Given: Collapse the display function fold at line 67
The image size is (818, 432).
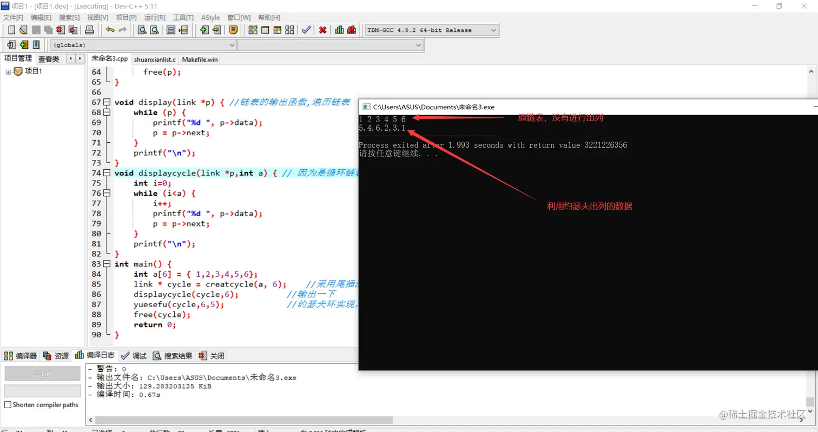Looking at the screenshot, I should pyautogui.click(x=107, y=102).
